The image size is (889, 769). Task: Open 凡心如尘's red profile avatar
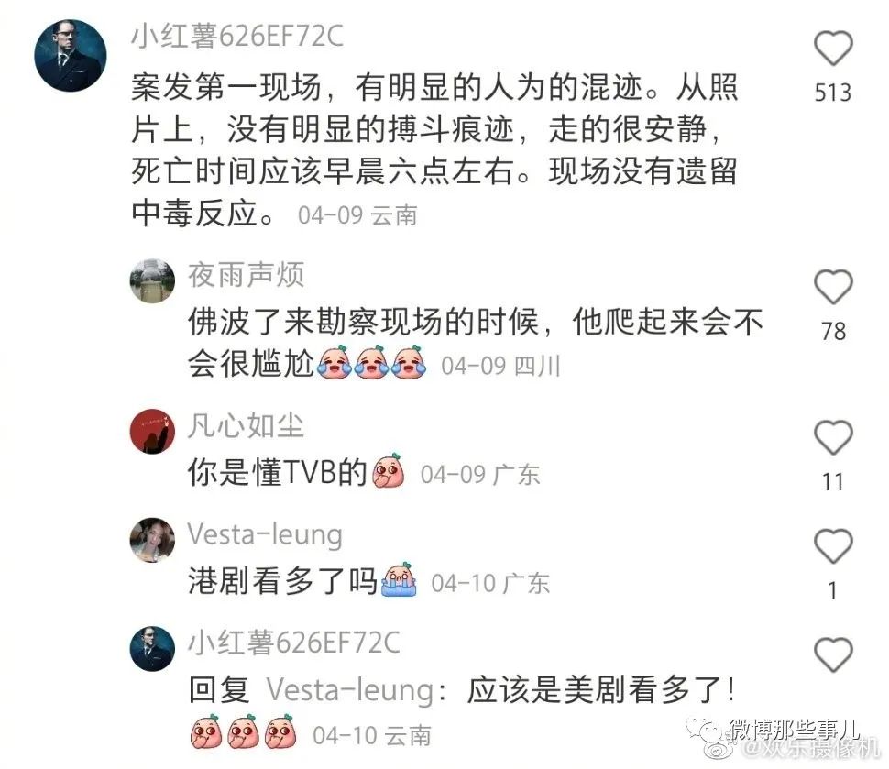click(x=152, y=431)
